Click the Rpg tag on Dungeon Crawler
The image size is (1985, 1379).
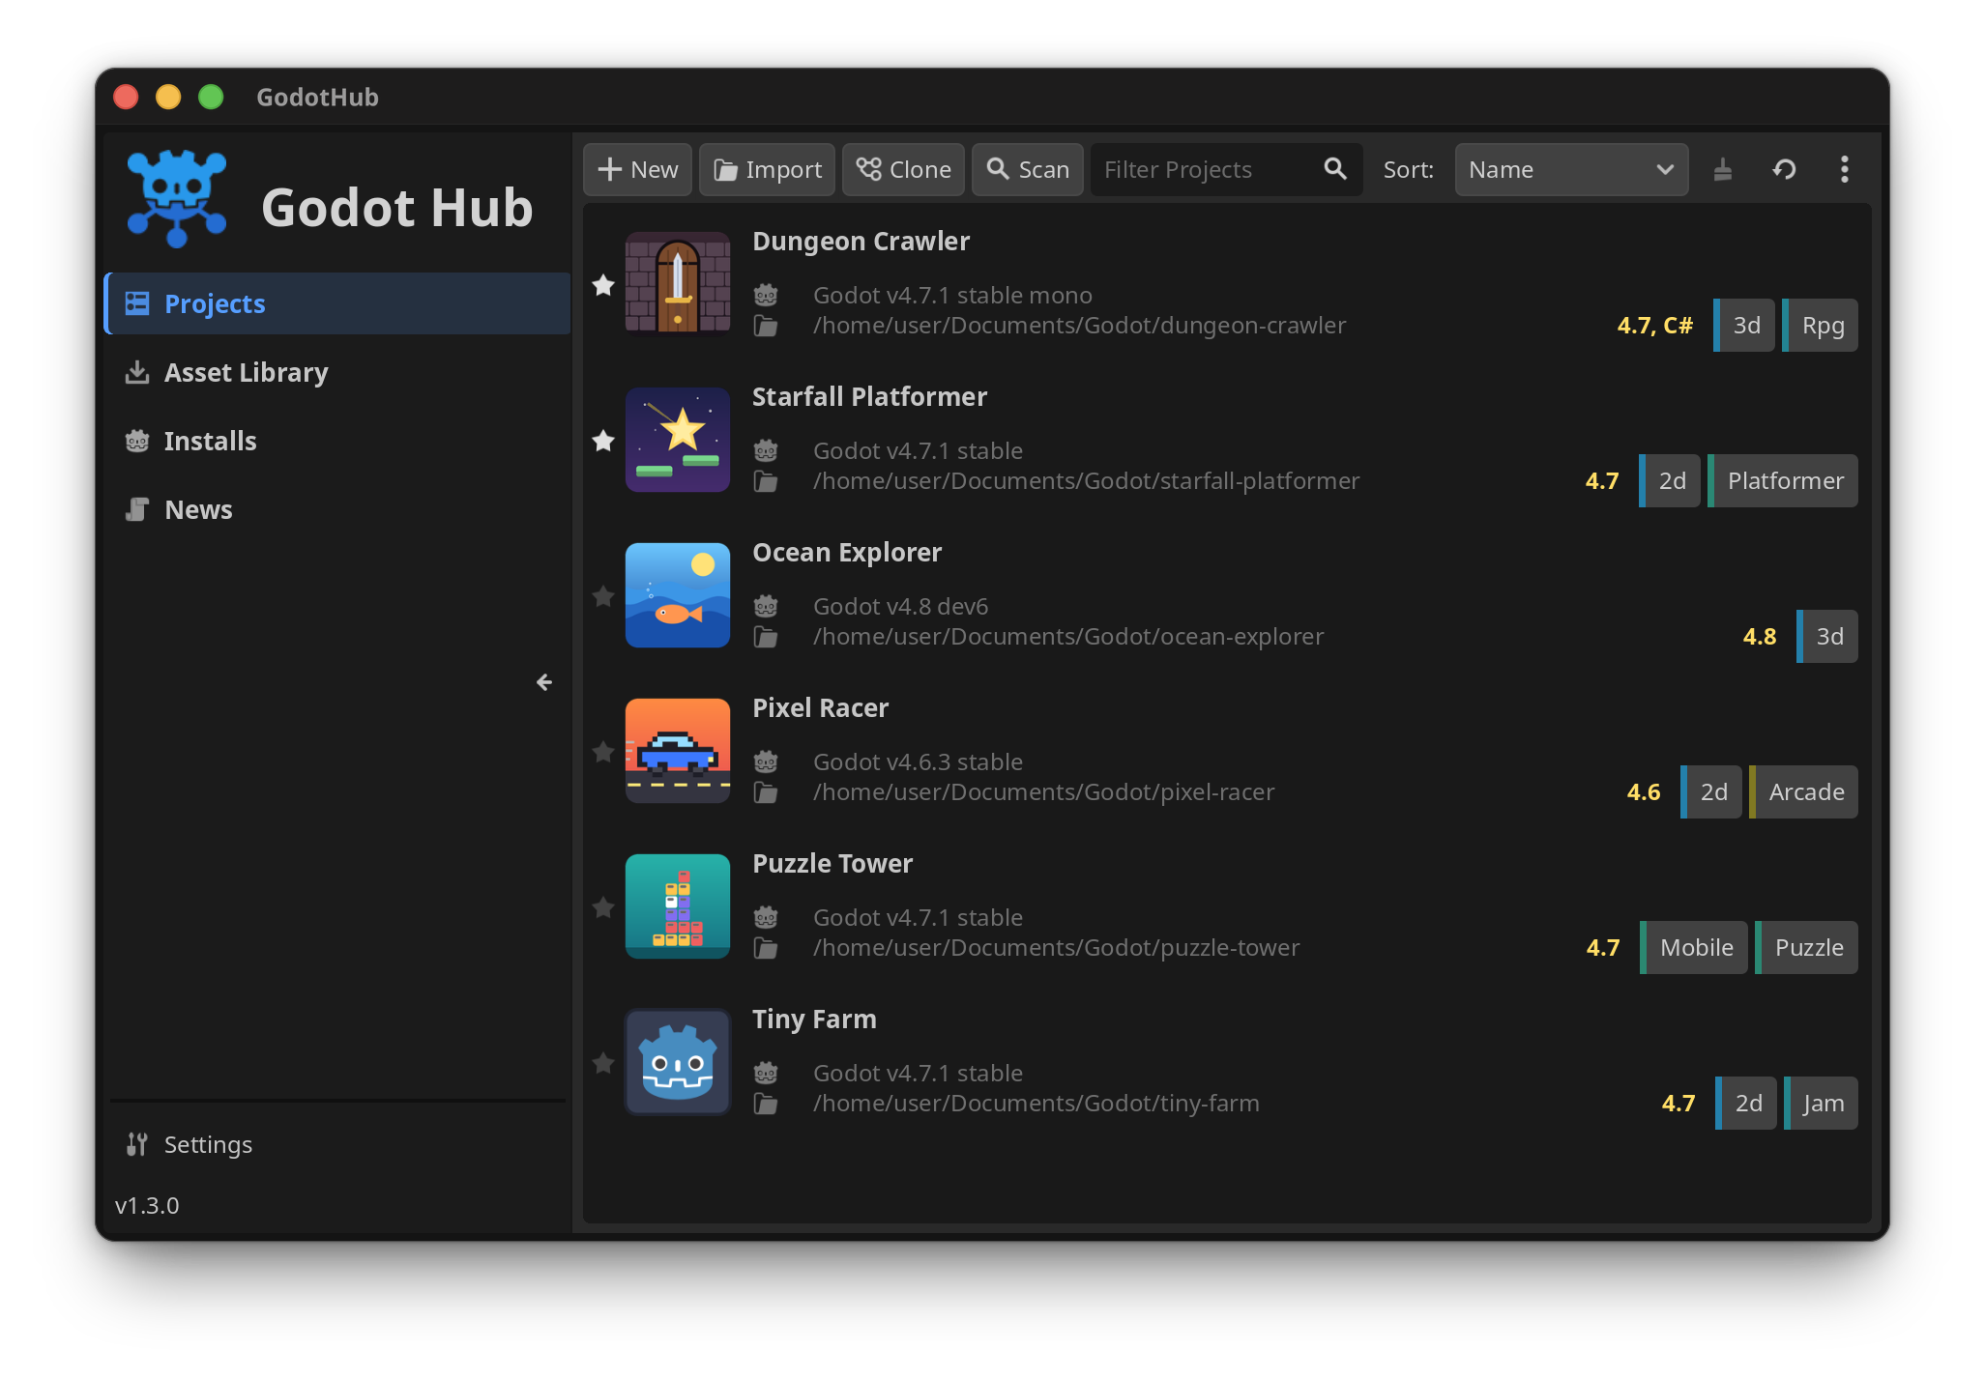click(1820, 326)
